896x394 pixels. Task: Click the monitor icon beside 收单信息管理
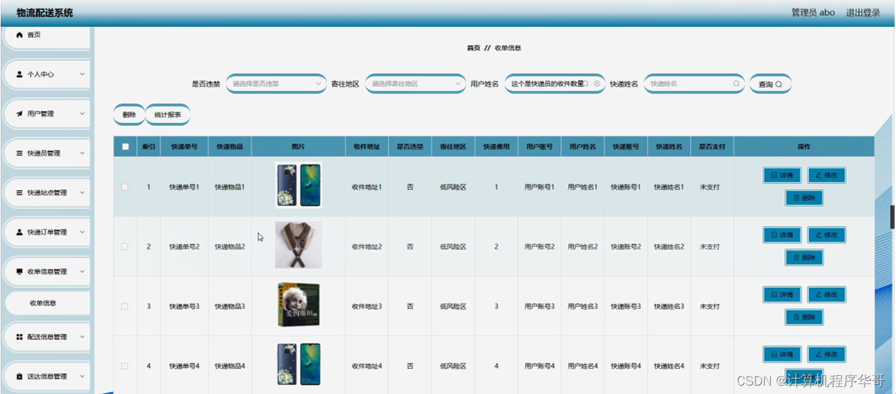[x=20, y=272]
